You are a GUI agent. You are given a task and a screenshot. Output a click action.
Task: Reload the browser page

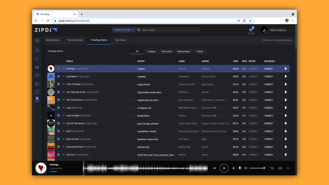(48, 21)
